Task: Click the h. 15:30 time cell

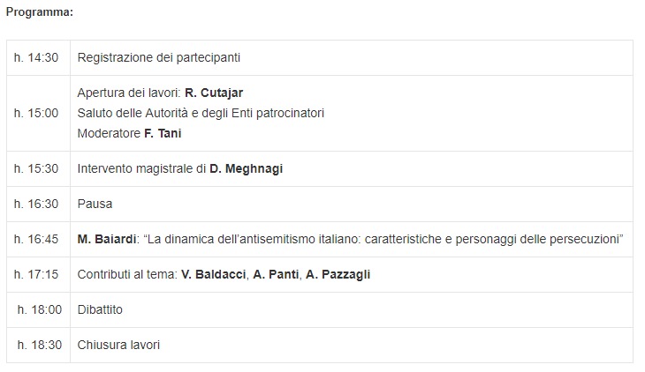Action: pyautogui.click(x=36, y=168)
